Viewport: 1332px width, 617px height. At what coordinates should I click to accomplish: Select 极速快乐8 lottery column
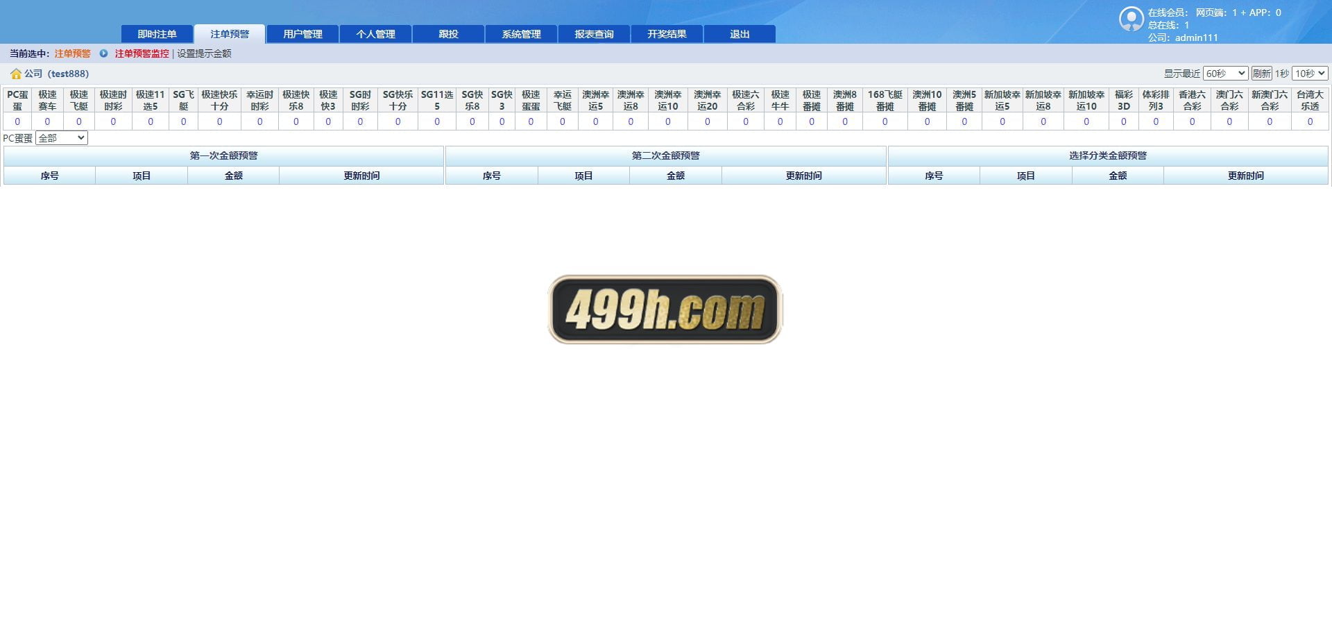[296, 100]
